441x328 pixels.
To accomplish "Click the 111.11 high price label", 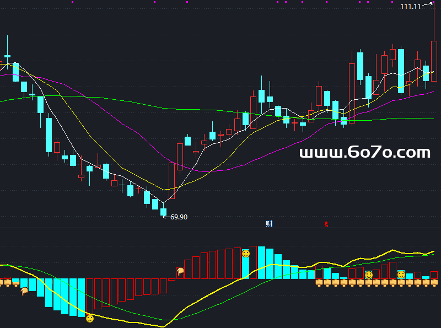I will (410, 6).
